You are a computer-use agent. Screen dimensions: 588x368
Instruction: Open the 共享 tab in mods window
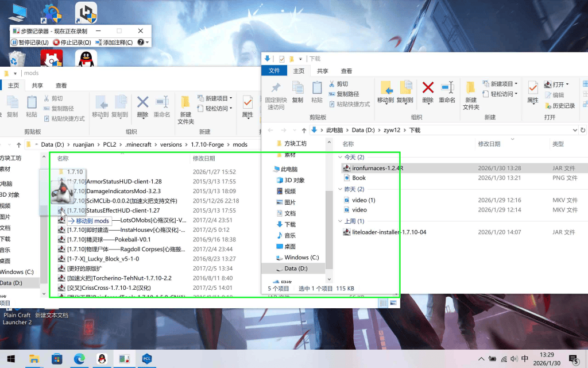(x=37, y=85)
